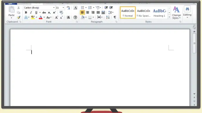Open the Font dialog launcher
Viewport: 202px width, 113px height.
77,22
